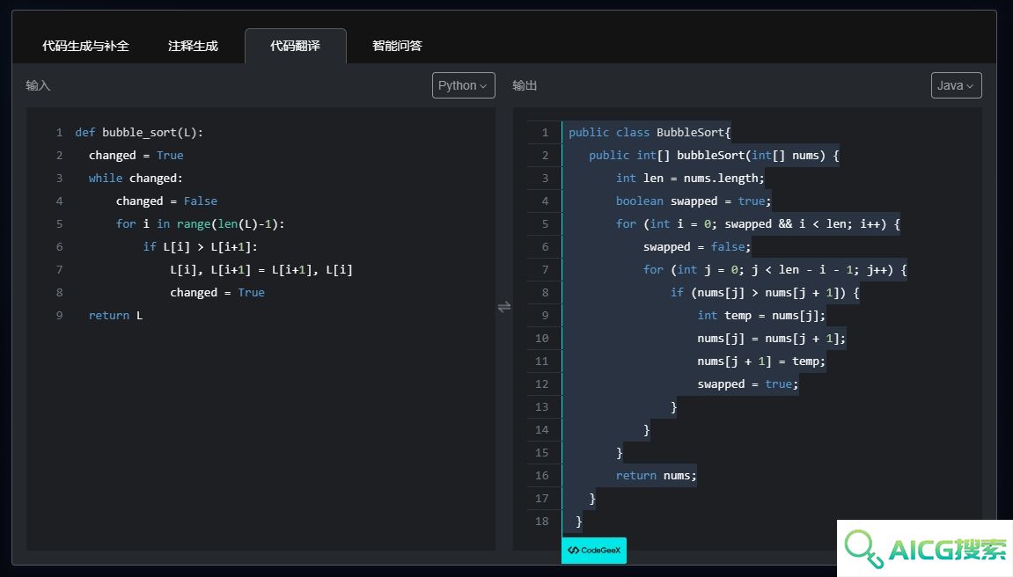Click the 输入 label of input panel
This screenshot has width=1013, height=577.
[38, 85]
